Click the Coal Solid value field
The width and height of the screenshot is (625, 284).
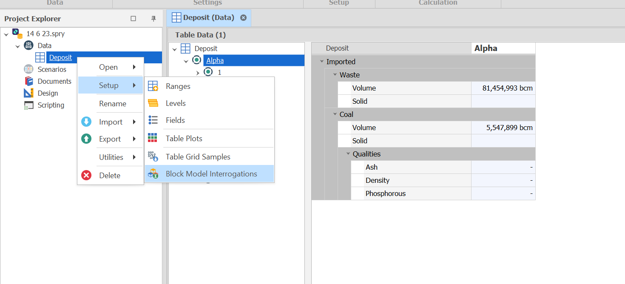coord(503,141)
